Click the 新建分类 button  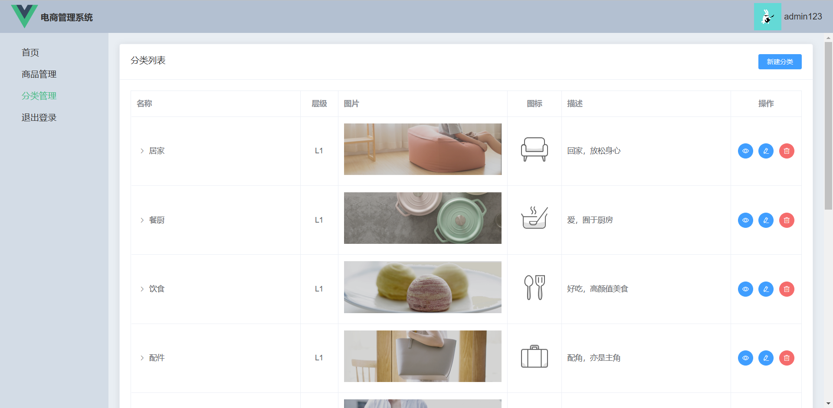pos(780,62)
